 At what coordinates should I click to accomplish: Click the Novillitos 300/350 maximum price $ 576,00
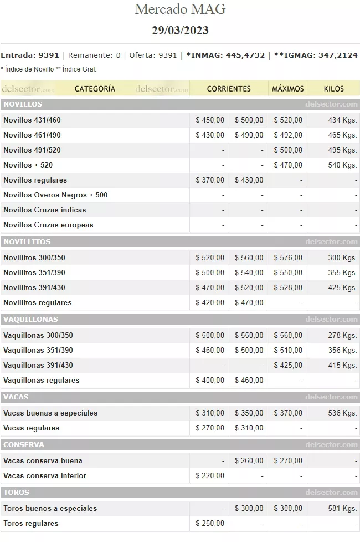tap(288, 257)
